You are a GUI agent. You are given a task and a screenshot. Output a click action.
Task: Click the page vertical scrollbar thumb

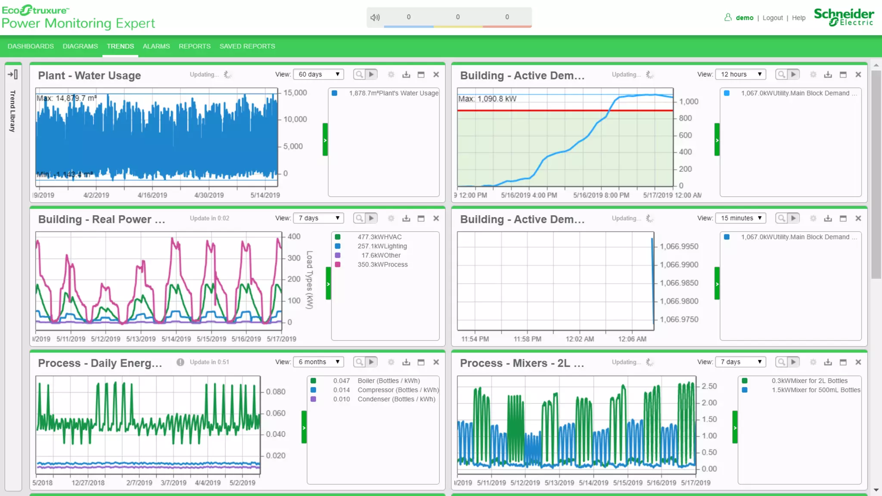(x=876, y=172)
